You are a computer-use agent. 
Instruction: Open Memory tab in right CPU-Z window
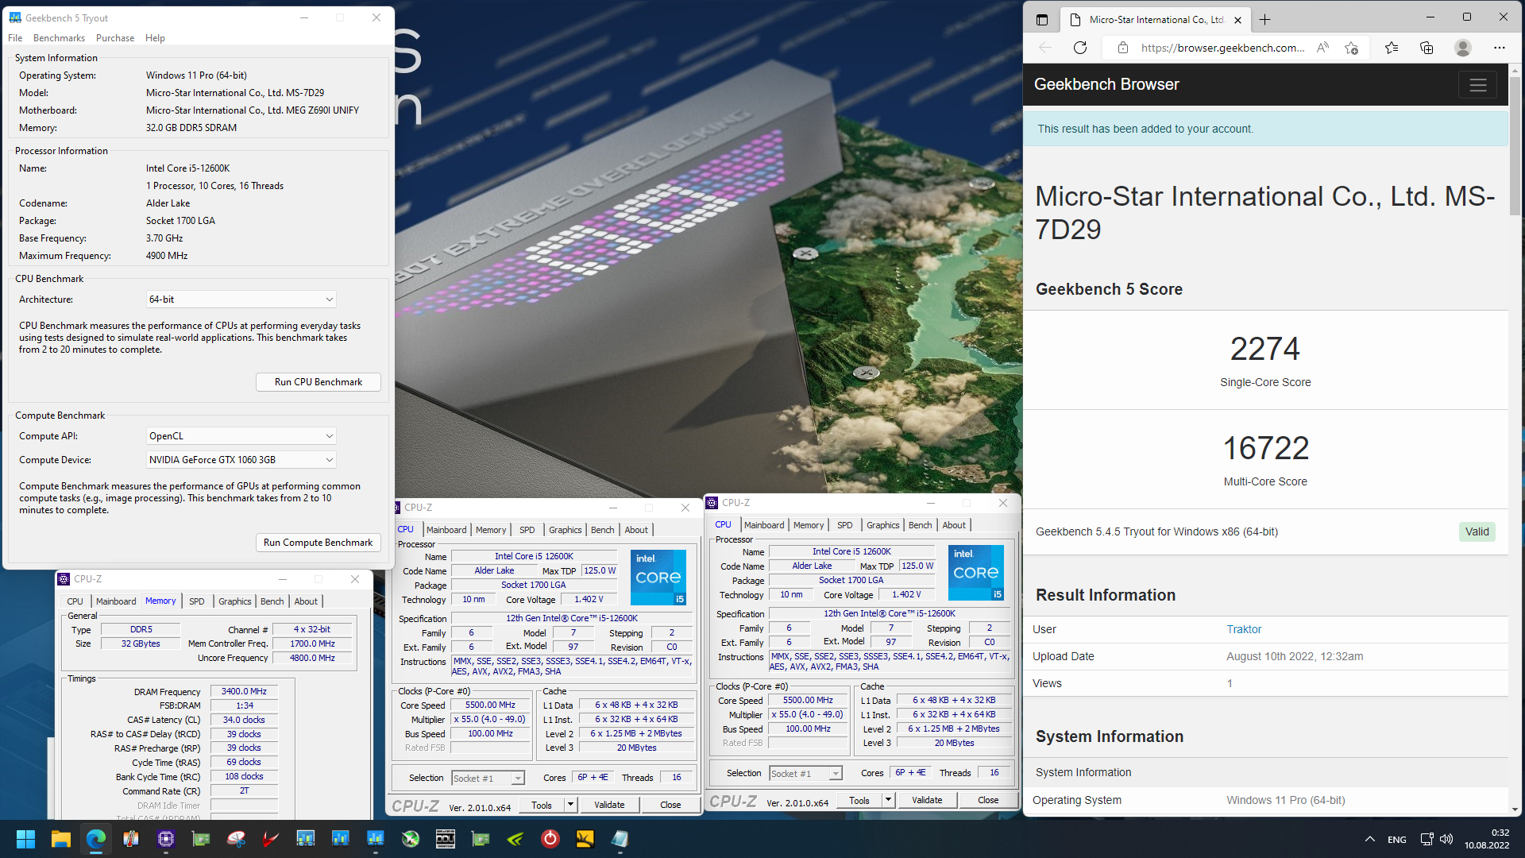click(809, 525)
